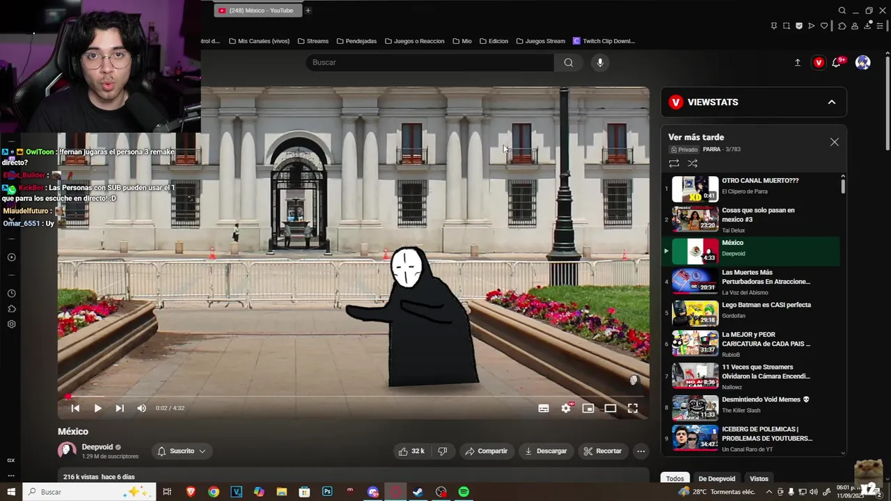Open the Suscrito notification dropdown
The image size is (891, 501).
181,451
